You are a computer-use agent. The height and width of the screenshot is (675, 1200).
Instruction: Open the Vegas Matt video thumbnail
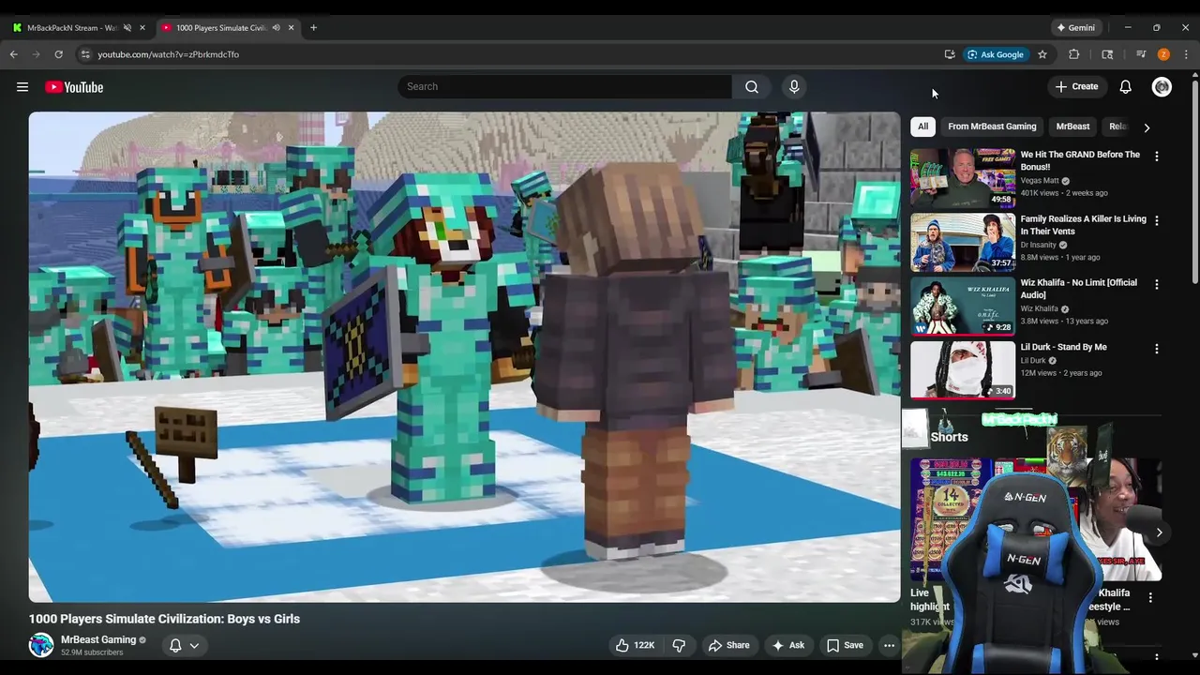963,177
